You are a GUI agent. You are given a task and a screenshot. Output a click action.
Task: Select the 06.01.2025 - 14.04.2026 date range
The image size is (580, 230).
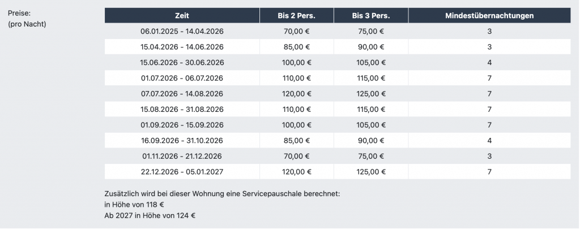point(182,31)
